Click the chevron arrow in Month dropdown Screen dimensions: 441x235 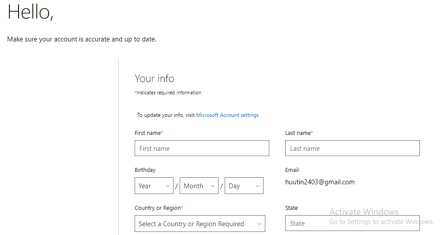213,186
